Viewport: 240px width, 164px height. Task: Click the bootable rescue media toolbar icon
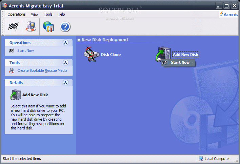pyautogui.click(x=31, y=26)
